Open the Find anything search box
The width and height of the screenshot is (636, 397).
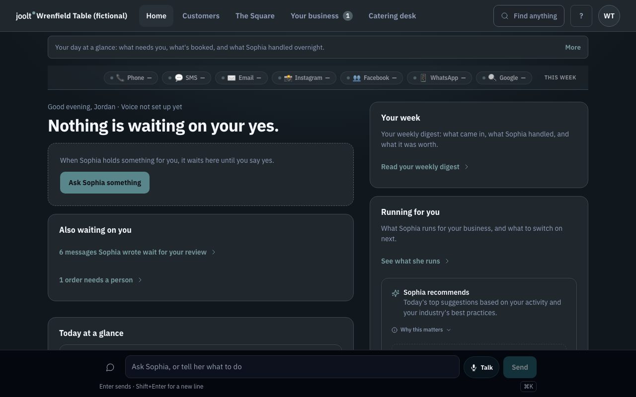529,16
